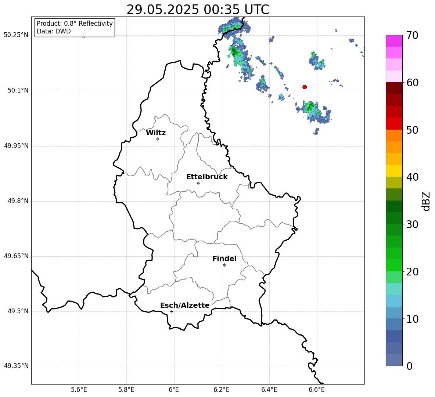Screen dimensions: 435x397
Task: Click the 6.6°E longitude label
Action: [317, 390]
